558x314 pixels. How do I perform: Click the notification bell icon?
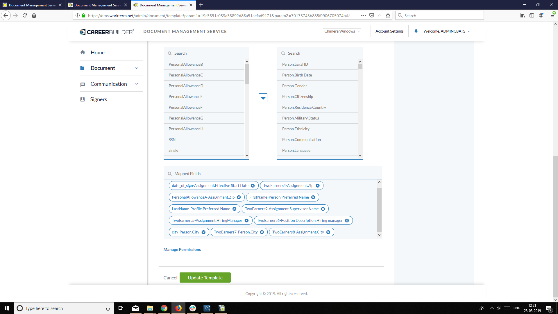pos(416,31)
